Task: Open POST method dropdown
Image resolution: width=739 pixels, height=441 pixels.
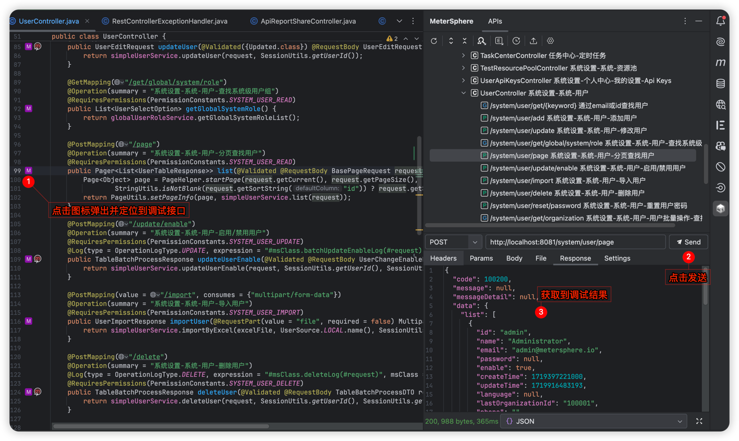Action: pos(454,242)
